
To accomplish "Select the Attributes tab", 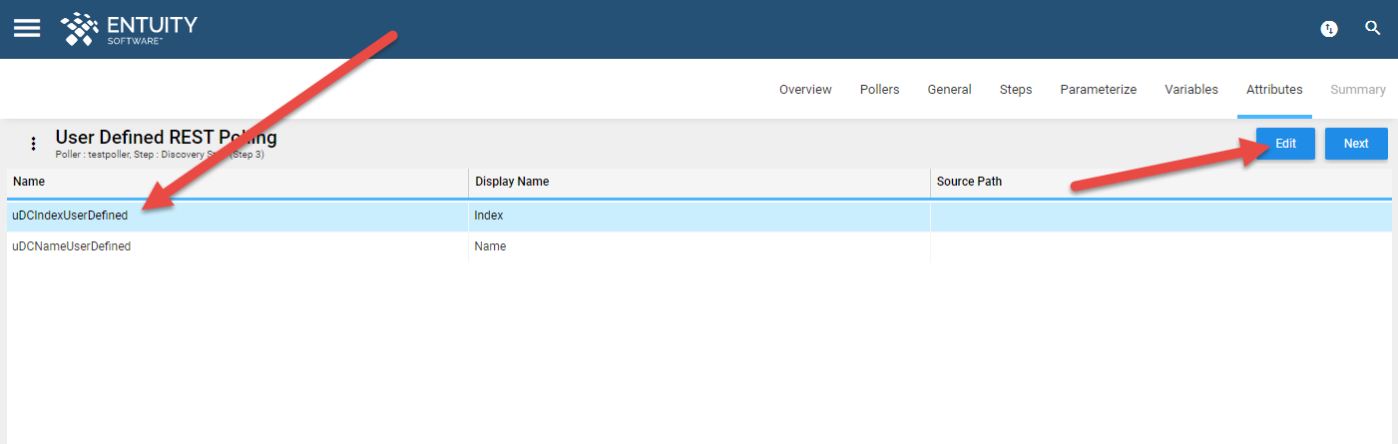I will coord(1274,90).
